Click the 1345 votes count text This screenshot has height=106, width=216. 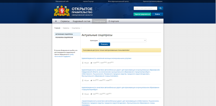click(94, 94)
